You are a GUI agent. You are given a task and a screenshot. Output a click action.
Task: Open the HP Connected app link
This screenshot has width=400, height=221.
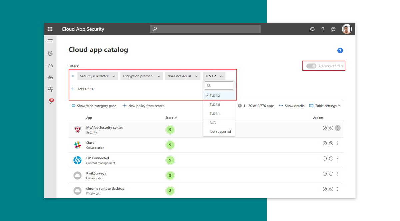point(98,158)
